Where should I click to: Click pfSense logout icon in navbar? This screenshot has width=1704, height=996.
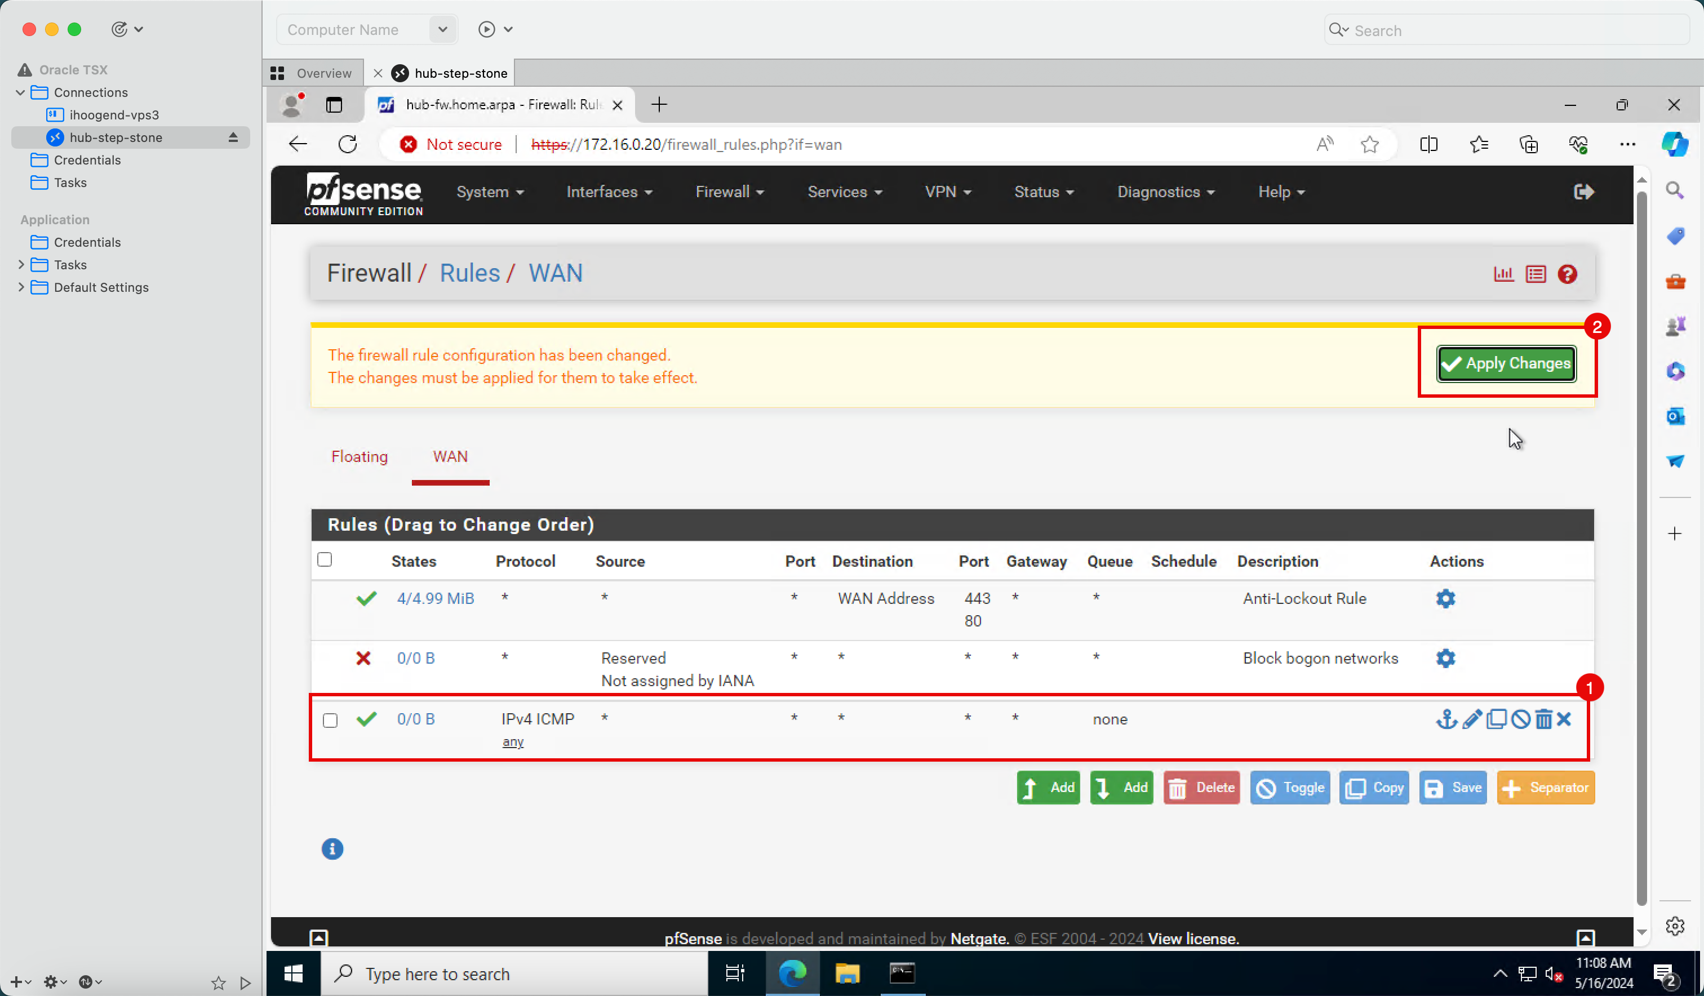(x=1583, y=192)
